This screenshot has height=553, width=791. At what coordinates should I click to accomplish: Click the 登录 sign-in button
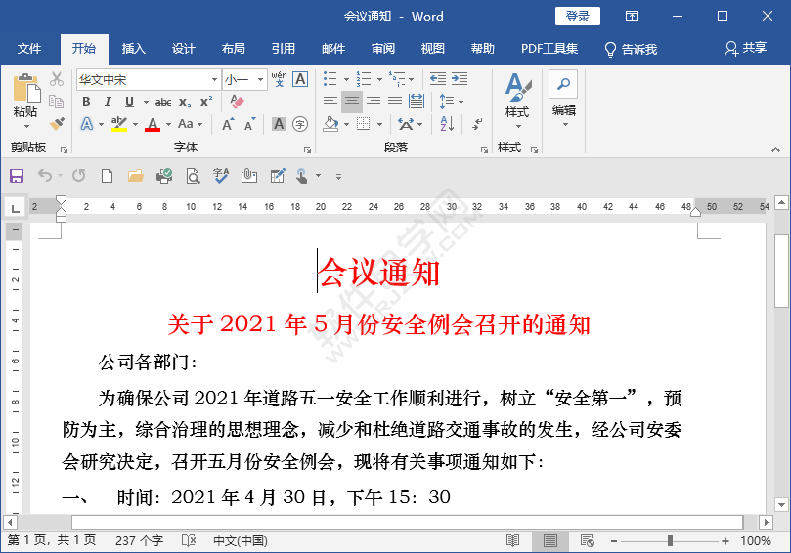tap(578, 17)
